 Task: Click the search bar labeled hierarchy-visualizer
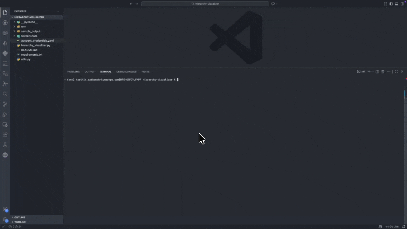click(205, 3)
